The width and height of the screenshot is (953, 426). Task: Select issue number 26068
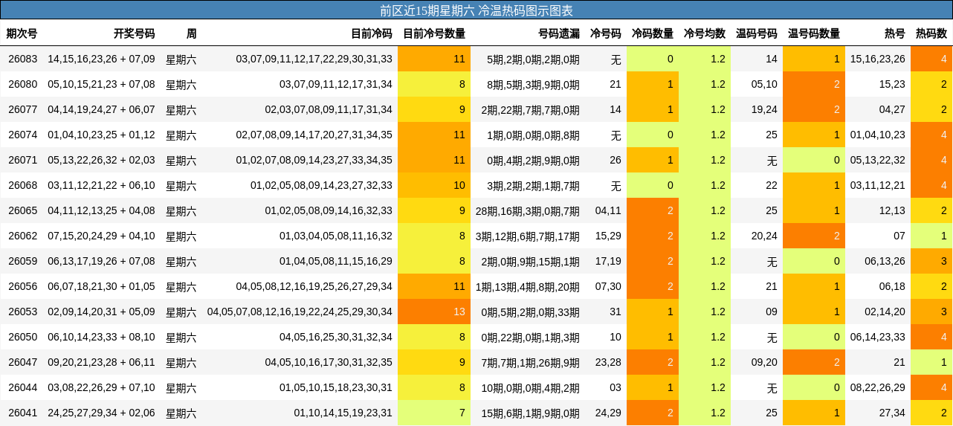pos(23,185)
